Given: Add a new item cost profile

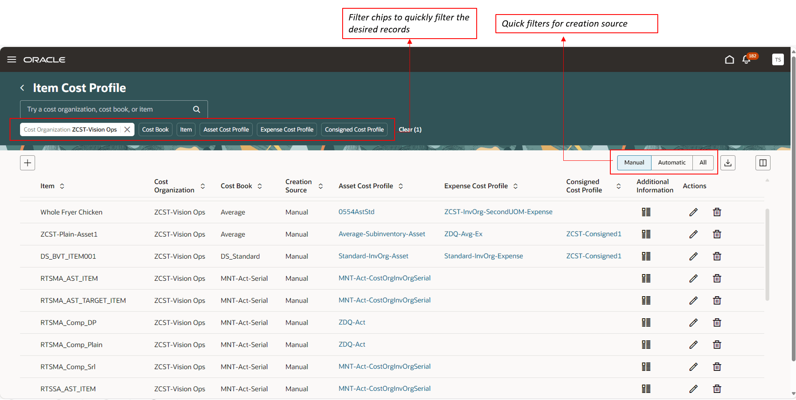Looking at the screenshot, I should [x=27, y=163].
